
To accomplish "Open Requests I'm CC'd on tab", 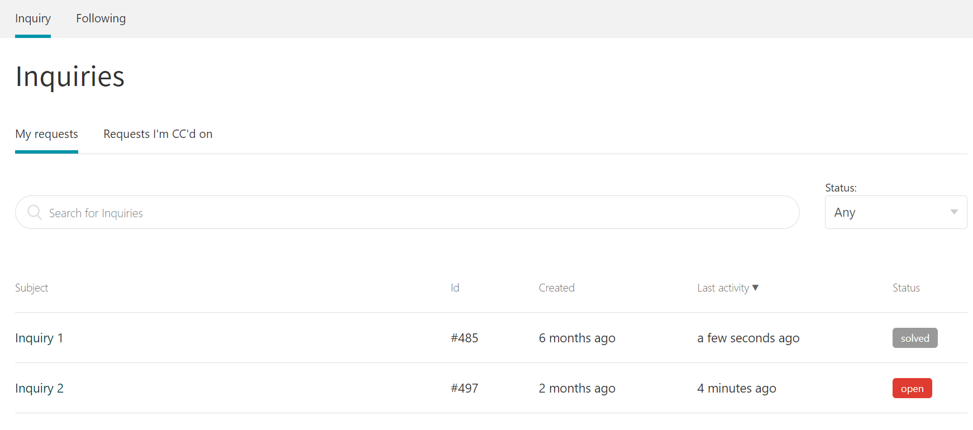I will (158, 134).
